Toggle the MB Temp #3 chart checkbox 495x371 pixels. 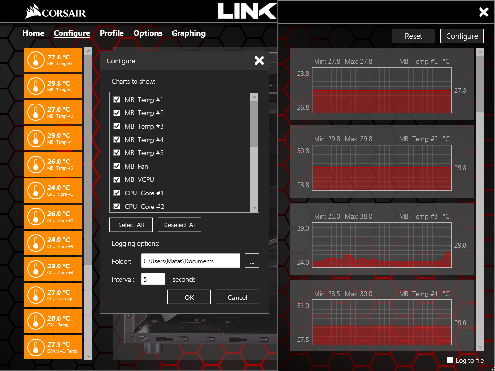pyautogui.click(x=117, y=126)
